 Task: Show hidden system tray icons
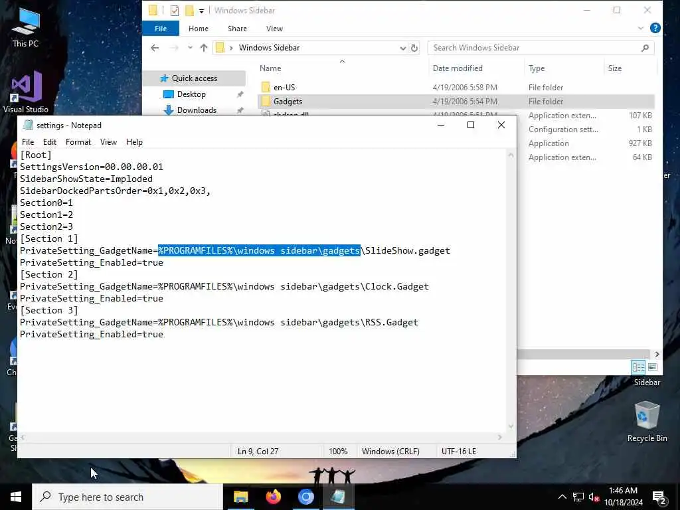tap(562, 497)
